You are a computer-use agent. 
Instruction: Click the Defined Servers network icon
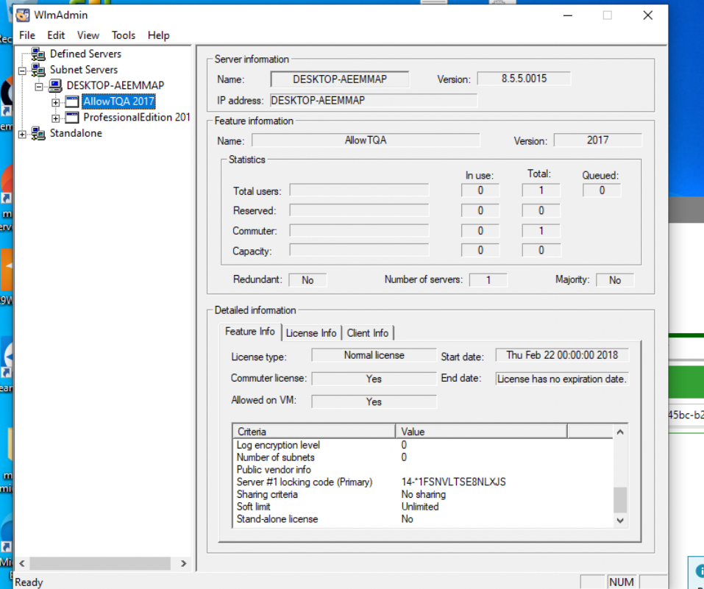pyautogui.click(x=38, y=54)
